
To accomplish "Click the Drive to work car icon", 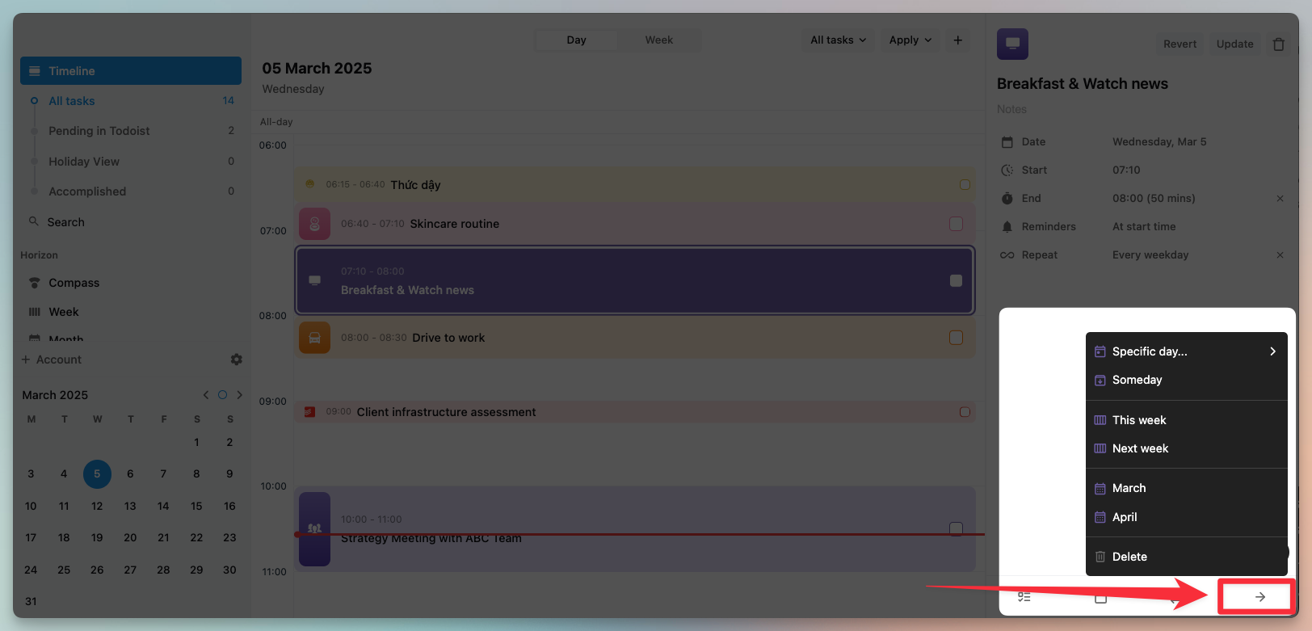I will click(314, 338).
